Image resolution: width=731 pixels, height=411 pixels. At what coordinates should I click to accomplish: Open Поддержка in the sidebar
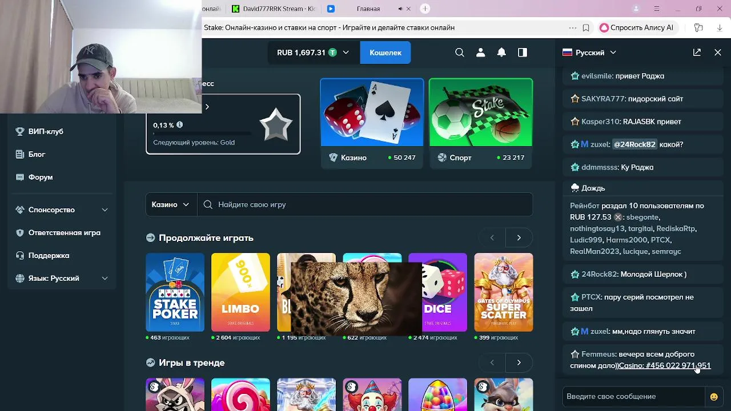(49, 255)
